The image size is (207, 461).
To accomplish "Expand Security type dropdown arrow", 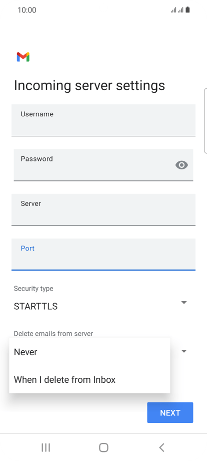I will (x=184, y=303).
